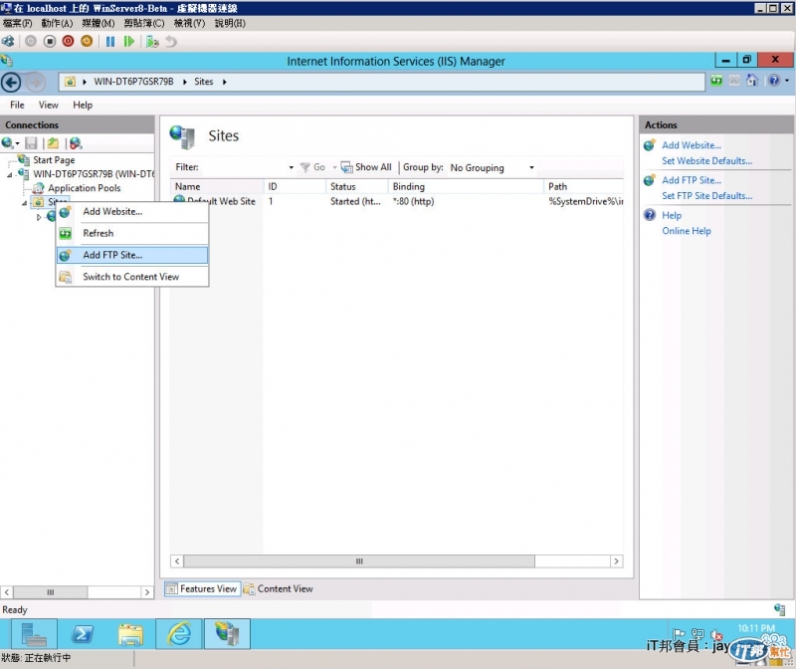Choose Switch to Content View menu item
Screen dimensions: 796x669
click(132, 277)
